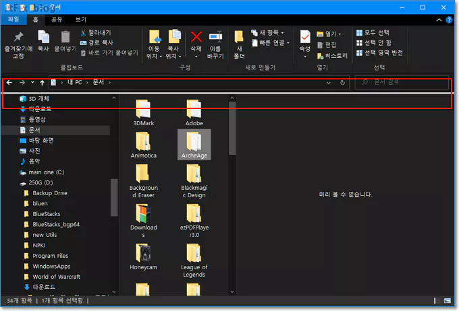This screenshot has width=459, height=311.
Task: Switch to large icons view in status bar
Action: click(x=448, y=301)
